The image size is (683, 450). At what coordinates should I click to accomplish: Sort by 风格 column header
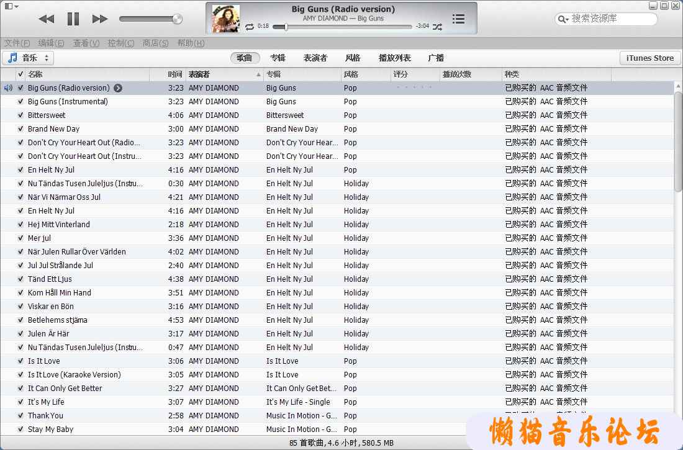tap(366, 74)
